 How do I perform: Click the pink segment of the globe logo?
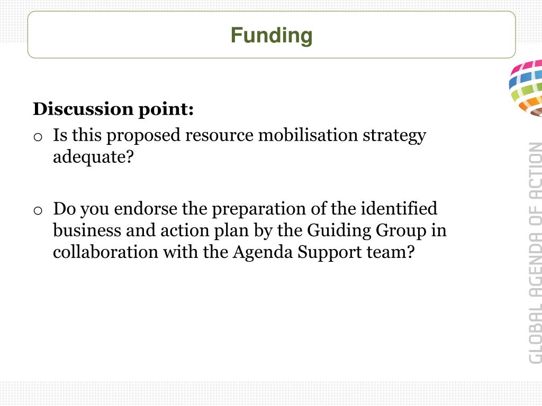click(x=528, y=66)
